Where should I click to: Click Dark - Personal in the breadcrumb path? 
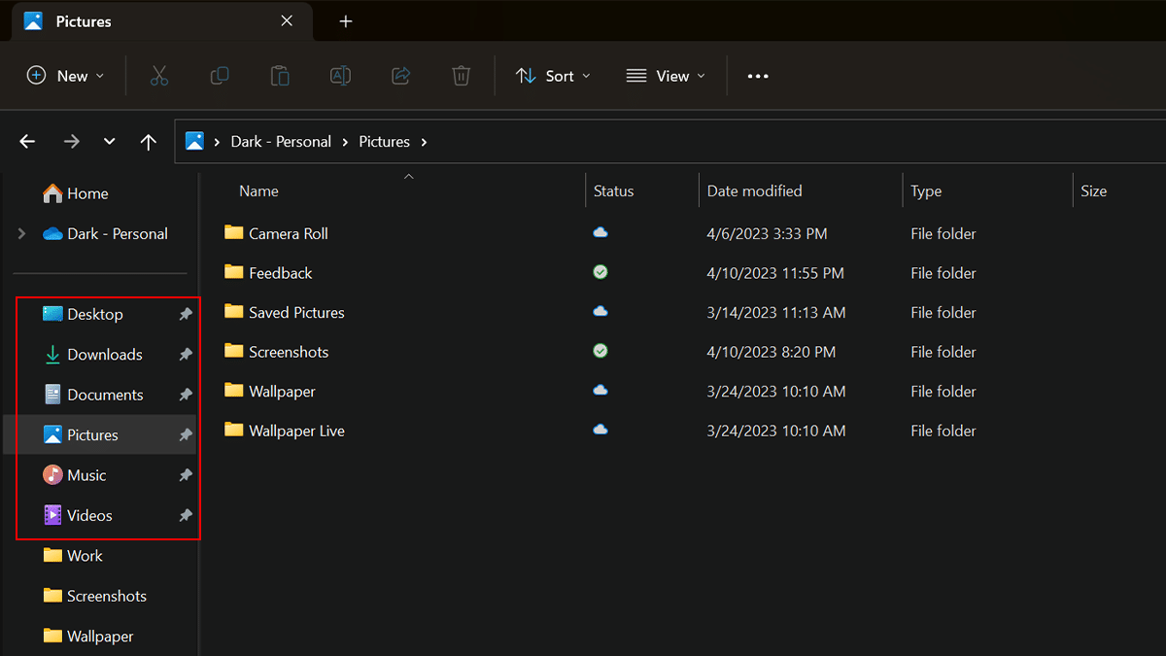(x=281, y=141)
